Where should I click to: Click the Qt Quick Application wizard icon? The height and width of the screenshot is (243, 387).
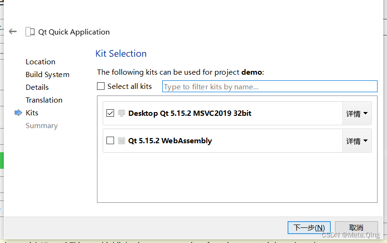[x=30, y=32]
